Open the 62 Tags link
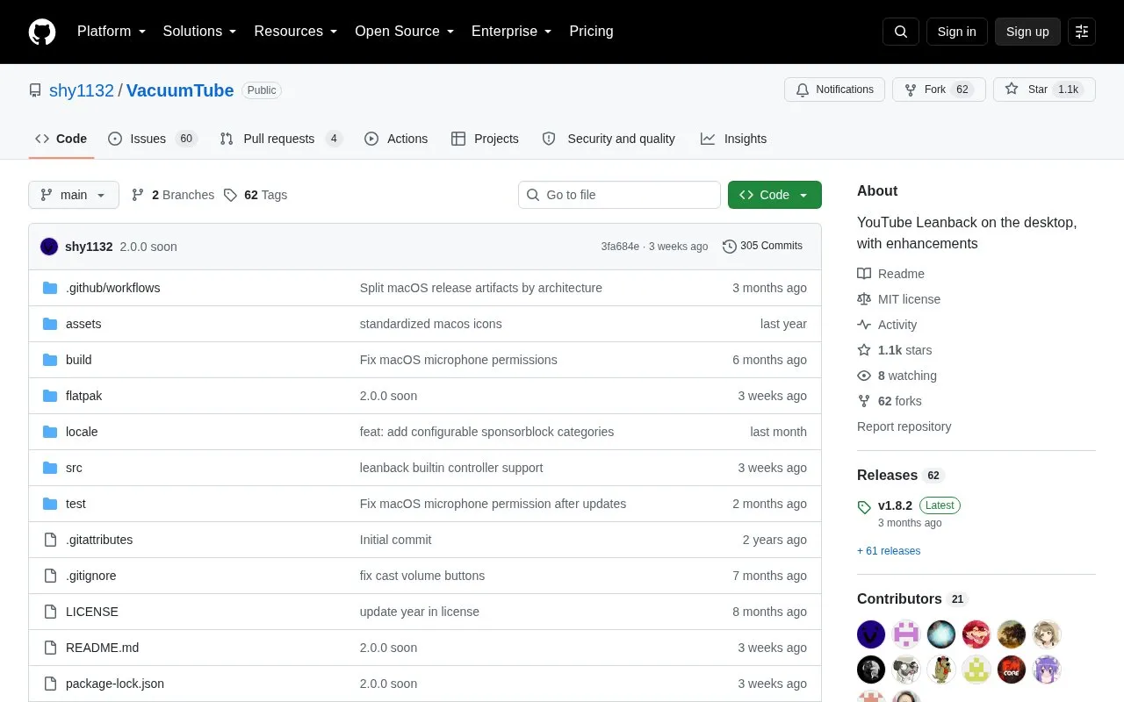 coord(256,195)
